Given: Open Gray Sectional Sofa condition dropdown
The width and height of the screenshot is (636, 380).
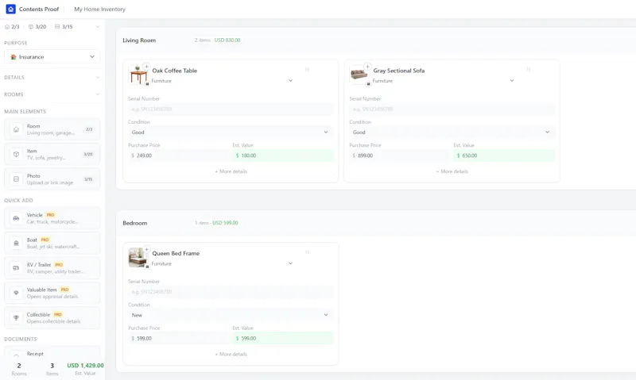Looking at the screenshot, I should click(452, 132).
